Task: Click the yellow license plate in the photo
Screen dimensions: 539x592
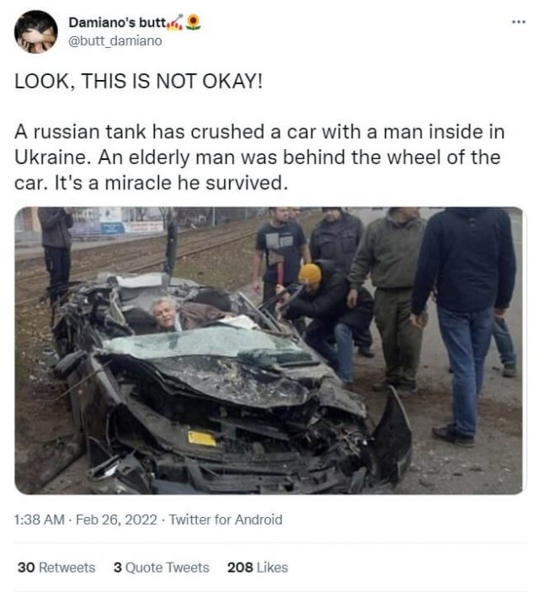Action: [202, 439]
